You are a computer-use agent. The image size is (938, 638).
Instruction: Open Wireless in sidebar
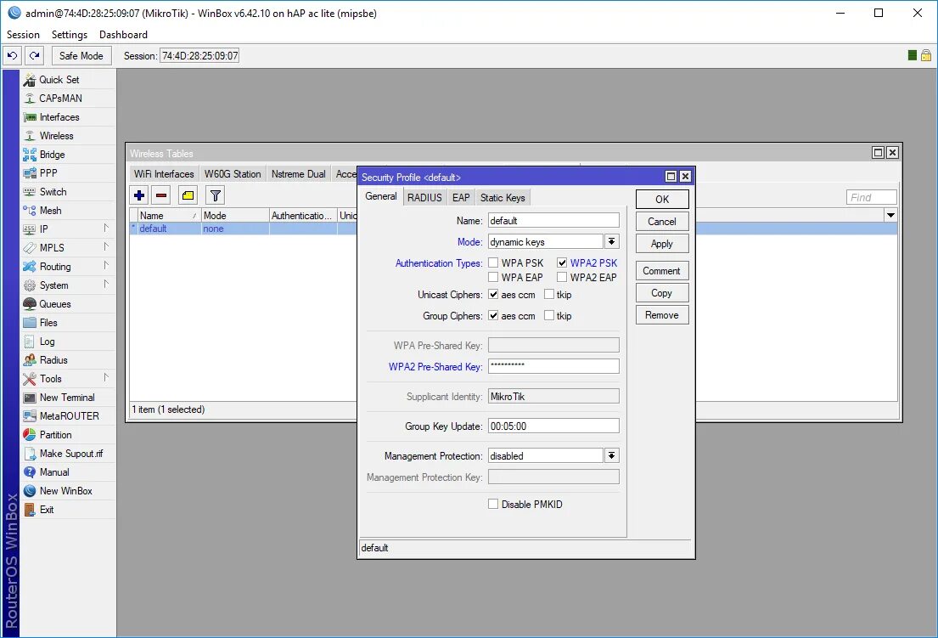tap(56, 136)
